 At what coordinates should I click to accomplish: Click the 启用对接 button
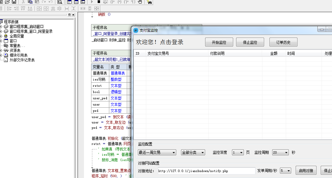306,171
